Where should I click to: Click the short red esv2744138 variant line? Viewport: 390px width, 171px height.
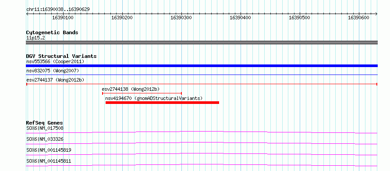[x=142, y=93]
